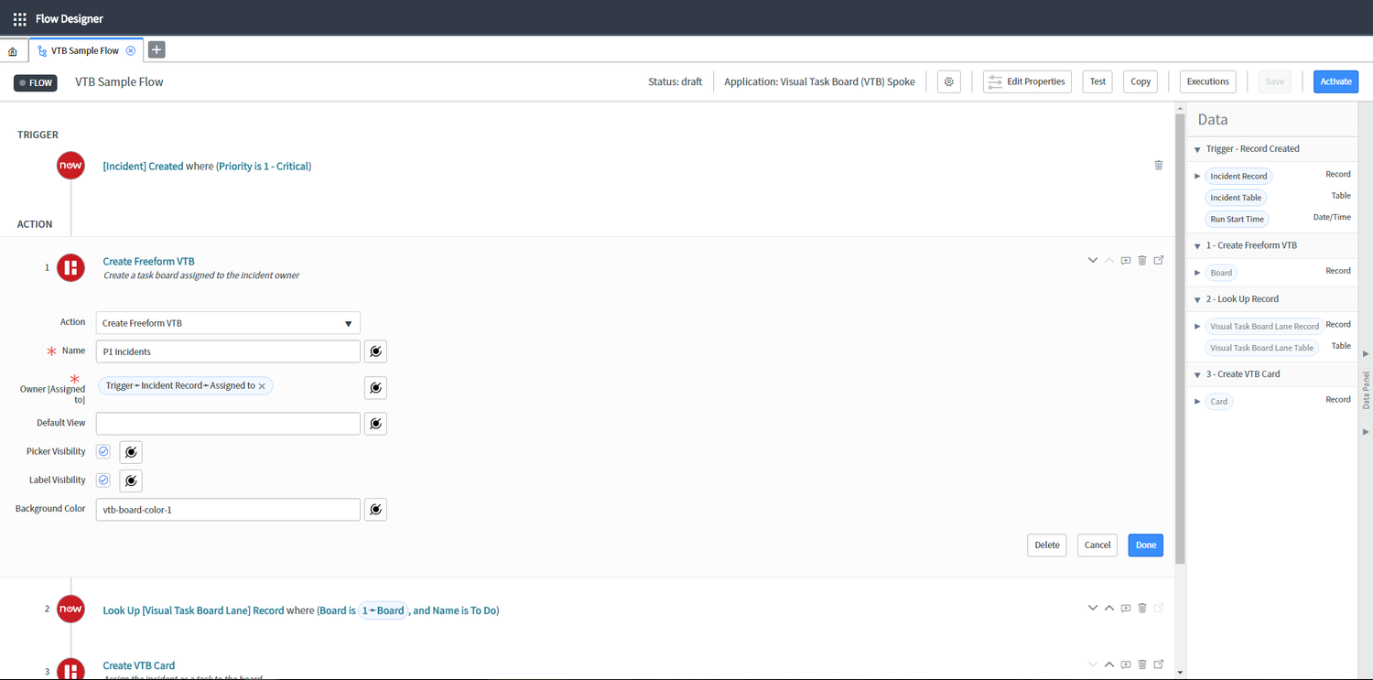The height and width of the screenshot is (680, 1373).
Task: Open the Edit Properties dialog
Action: pyautogui.click(x=1027, y=81)
